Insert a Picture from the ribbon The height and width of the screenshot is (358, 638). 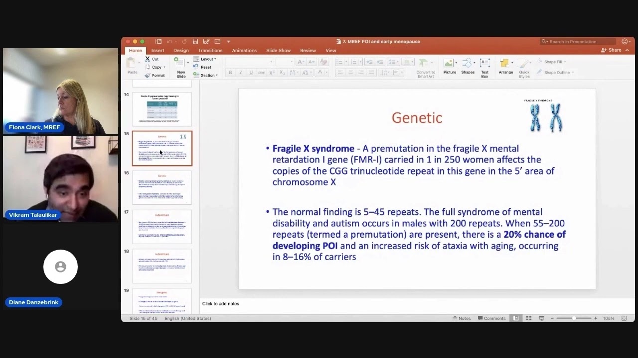450,67
